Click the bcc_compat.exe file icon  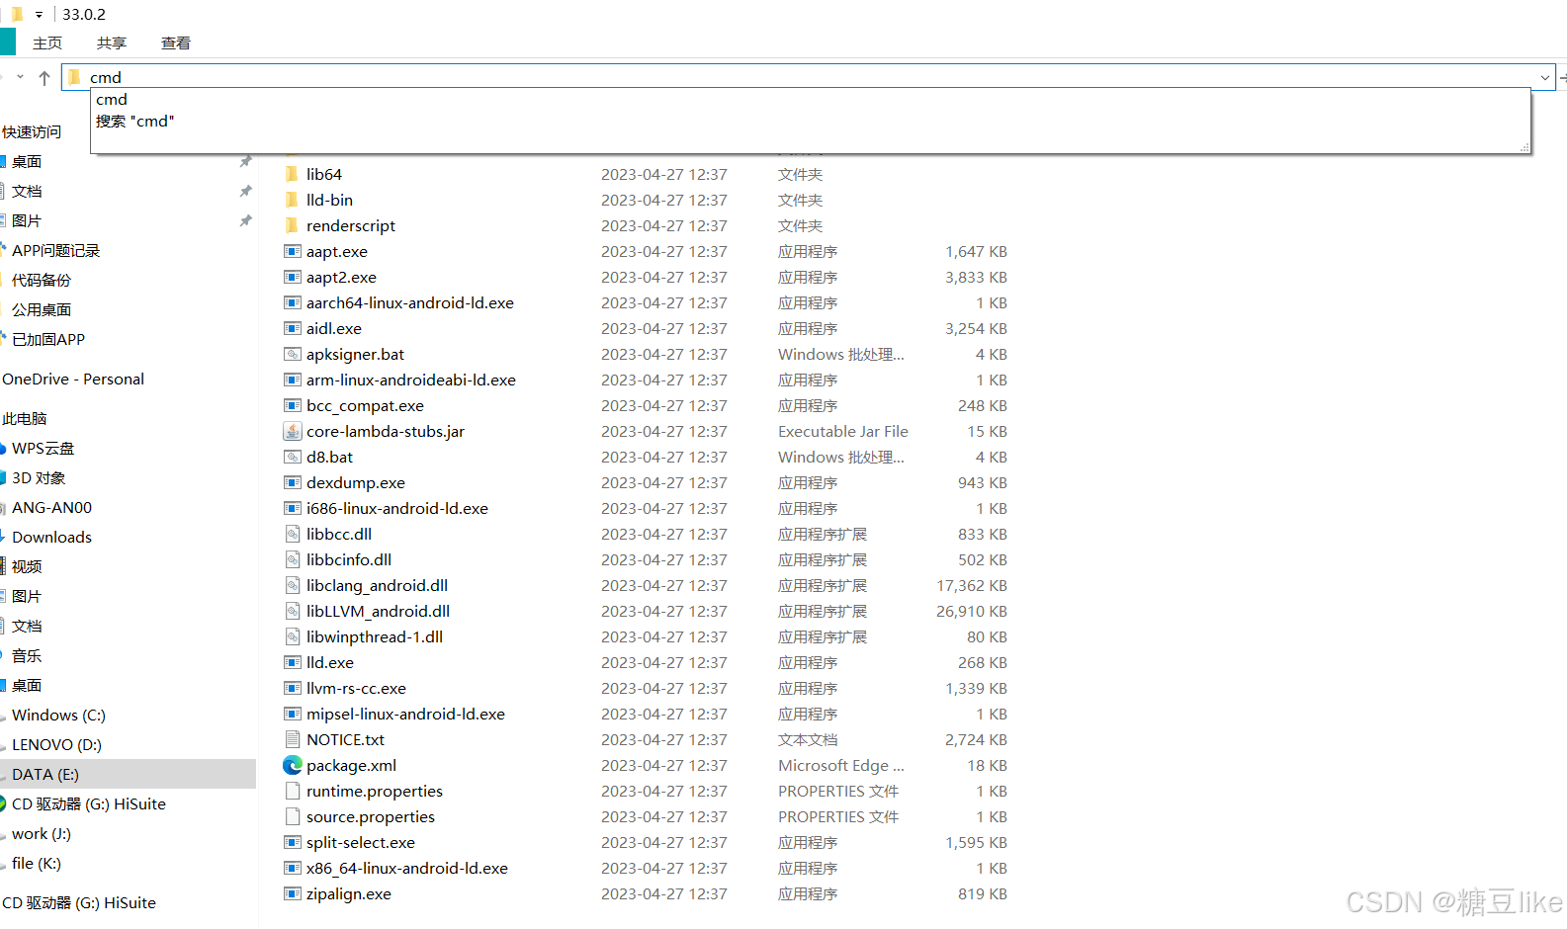293,406
